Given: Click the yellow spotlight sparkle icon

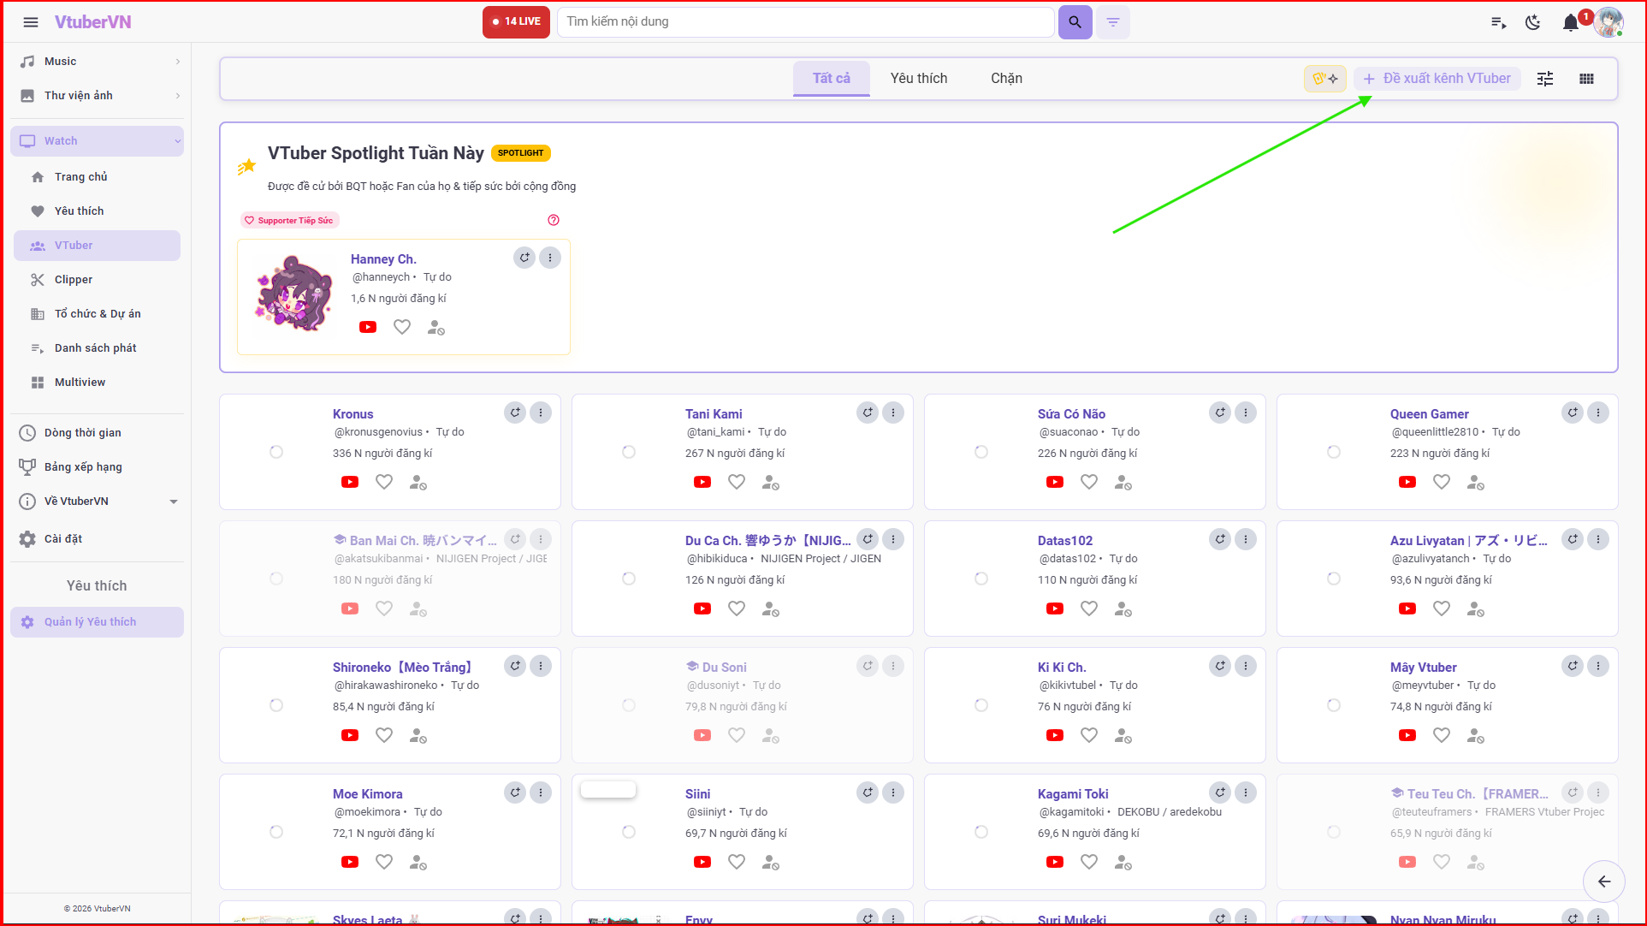Looking at the screenshot, I should 1325,79.
